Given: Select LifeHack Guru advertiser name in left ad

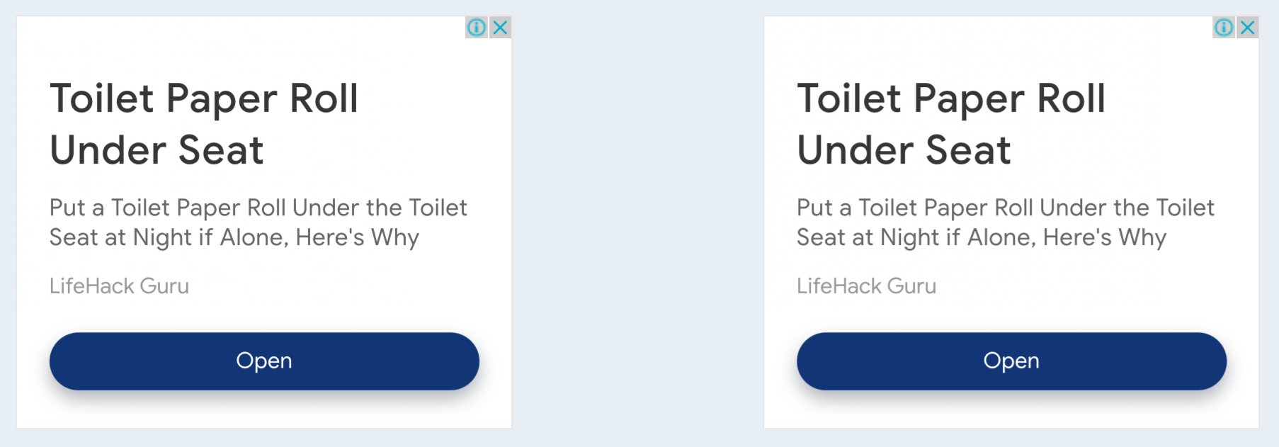Looking at the screenshot, I should pos(119,286).
